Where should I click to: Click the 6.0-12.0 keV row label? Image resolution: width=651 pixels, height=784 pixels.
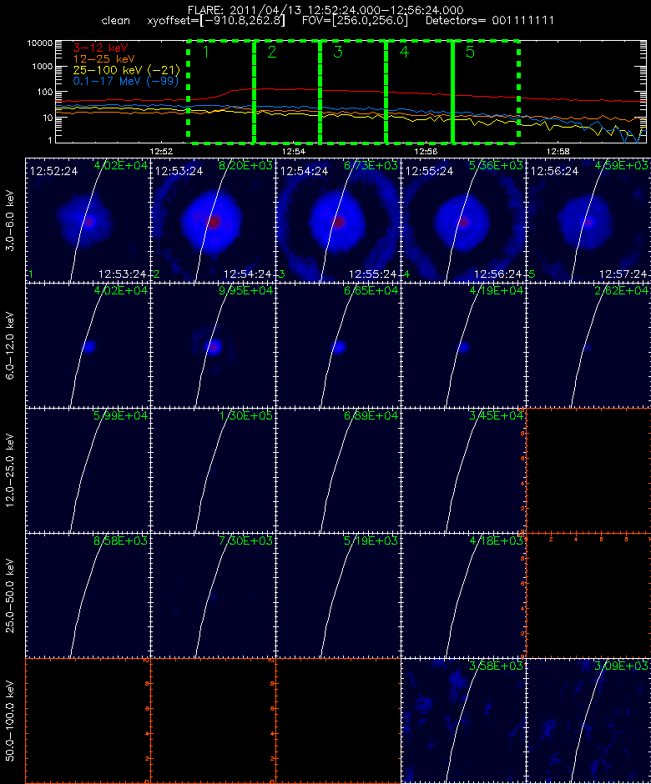(11, 345)
